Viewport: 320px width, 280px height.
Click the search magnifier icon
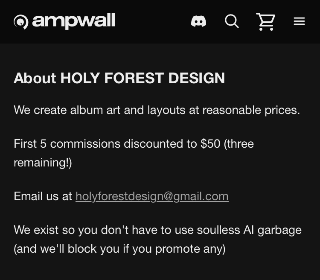click(x=232, y=21)
